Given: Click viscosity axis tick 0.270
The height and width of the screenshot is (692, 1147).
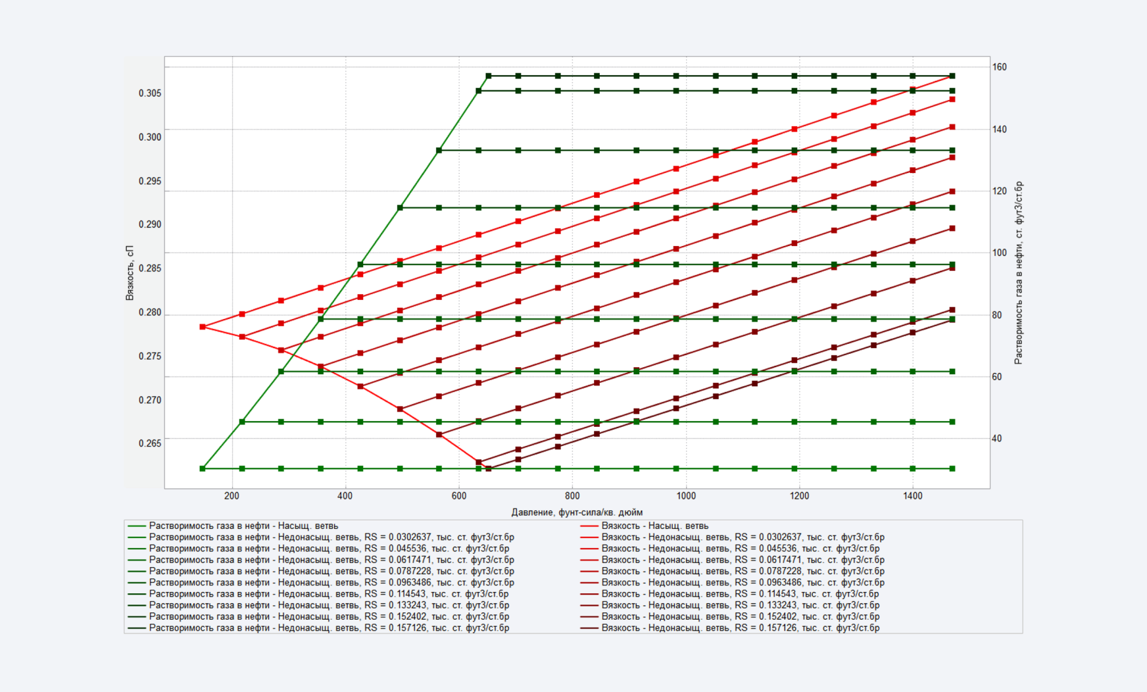Looking at the screenshot, I should click(x=149, y=400).
